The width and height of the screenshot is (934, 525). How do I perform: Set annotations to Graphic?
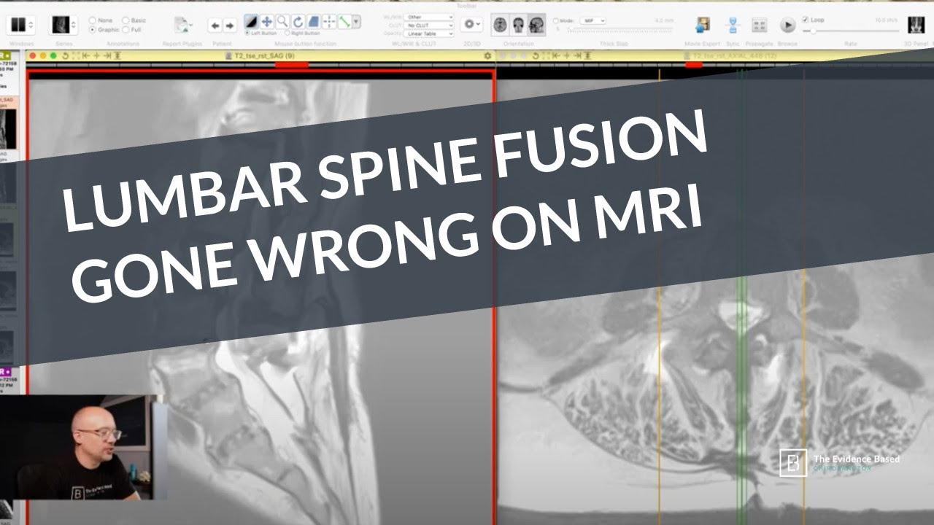[93, 30]
